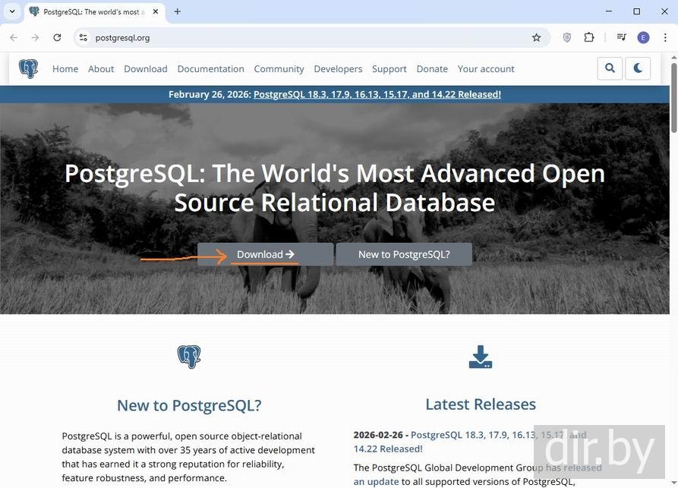Click the New to PostgreSQL? button
This screenshot has height=488, width=678.
pyautogui.click(x=403, y=254)
